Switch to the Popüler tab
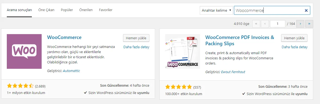Viewport: 320px width, 104px height. pyautogui.click(x=67, y=10)
